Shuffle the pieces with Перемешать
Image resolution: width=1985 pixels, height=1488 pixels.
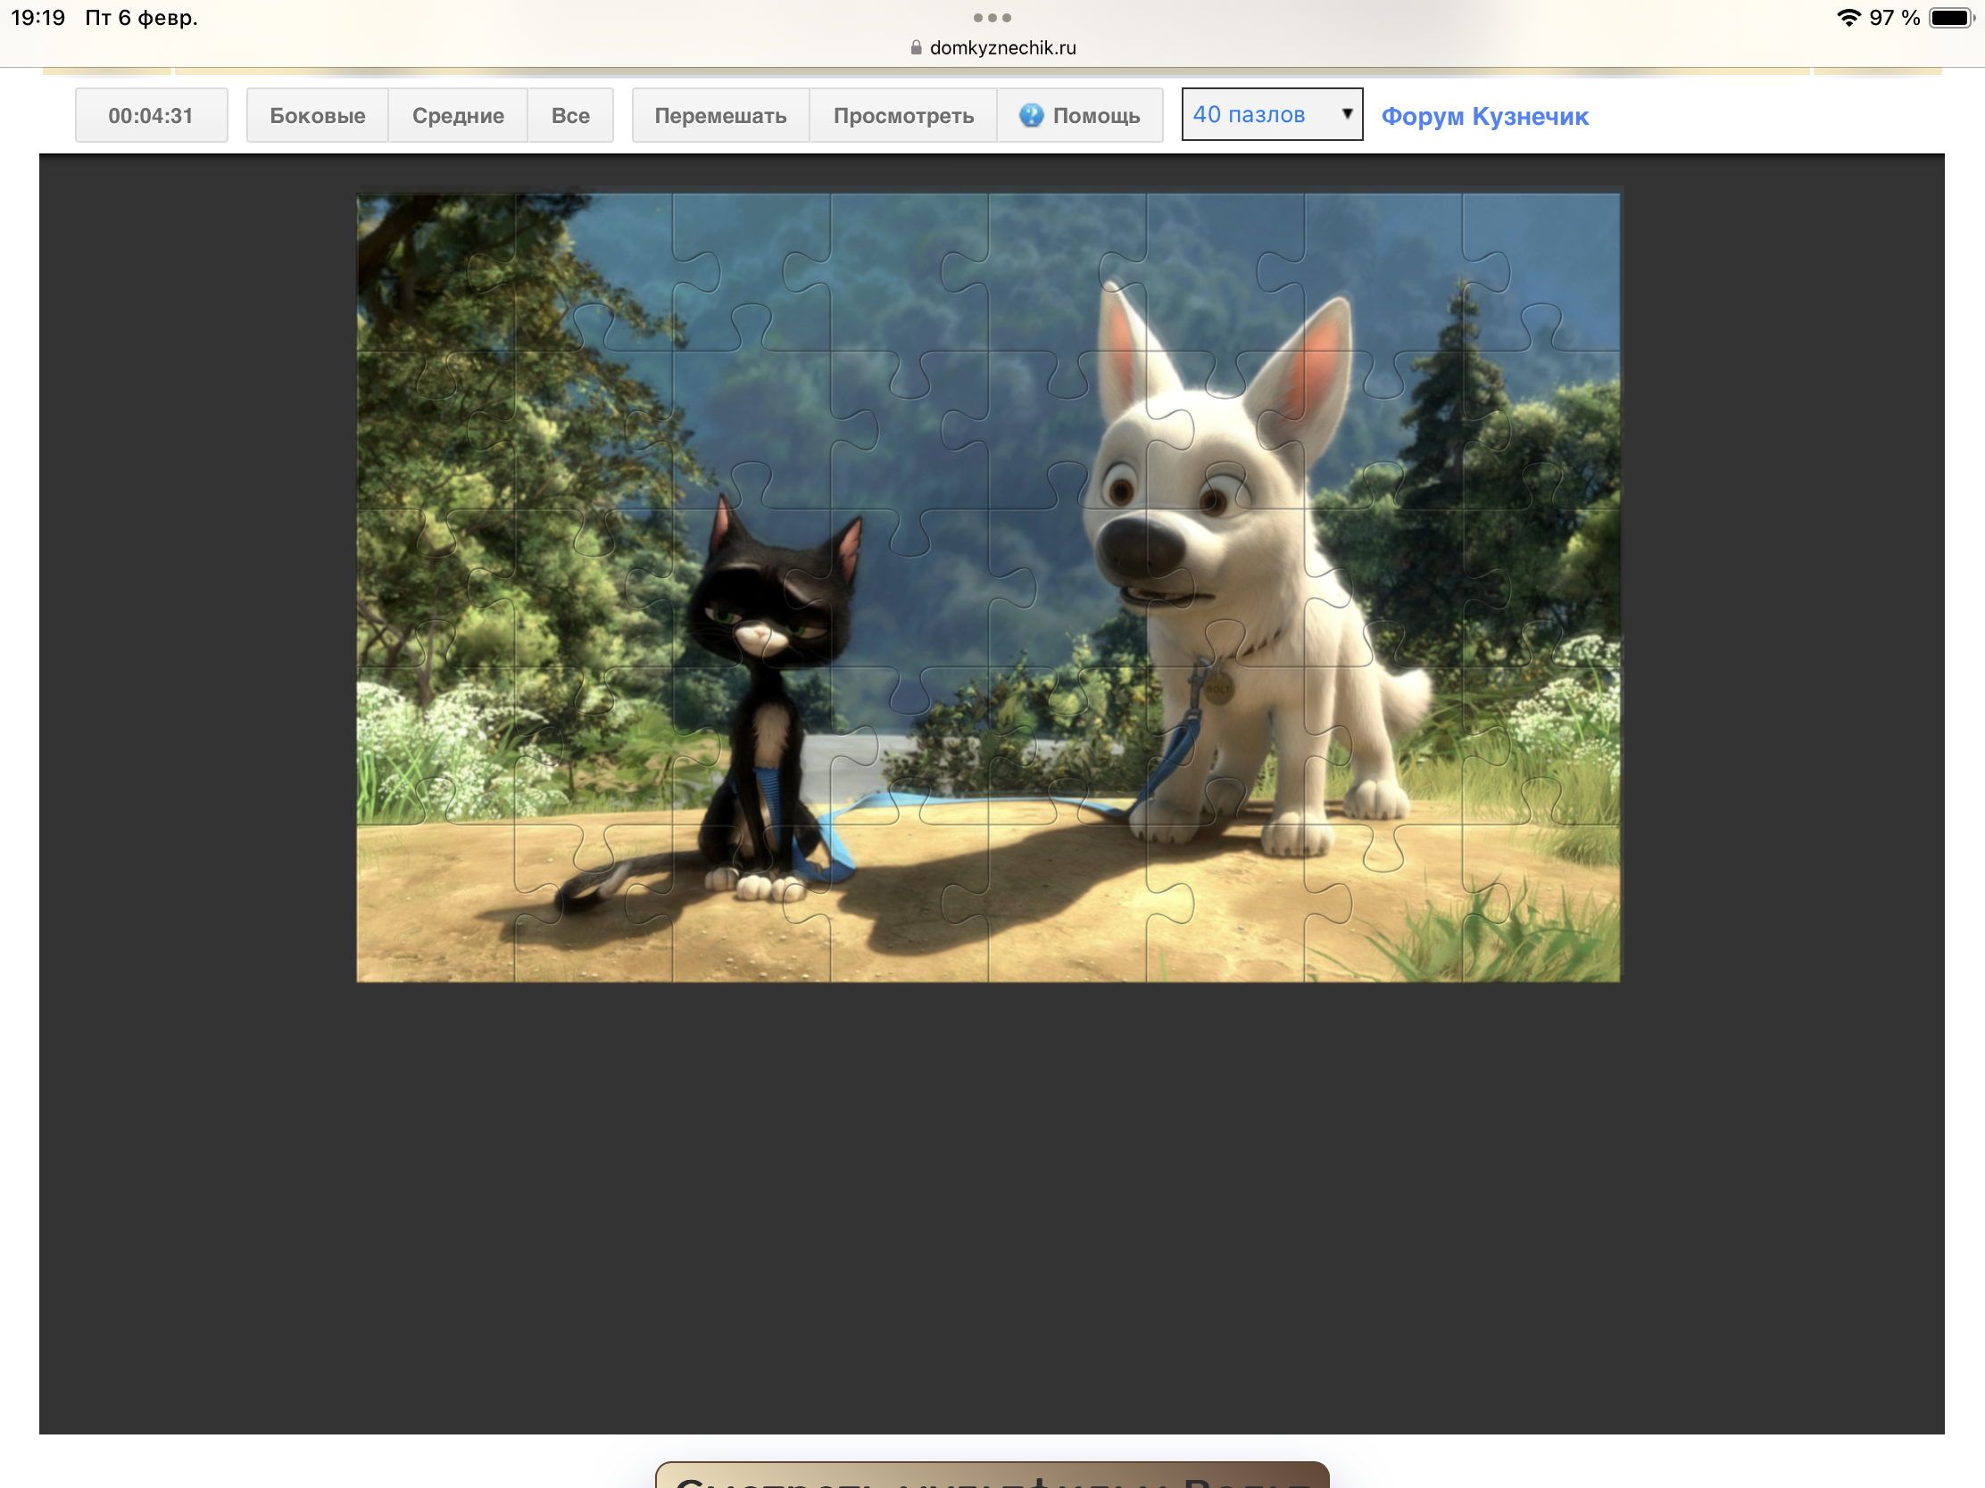pyautogui.click(x=719, y=115)
